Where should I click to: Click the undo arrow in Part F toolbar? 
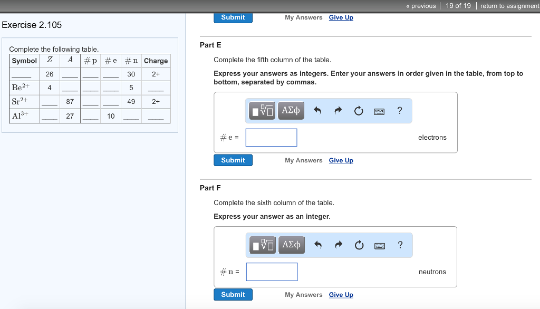pos(317,245)
